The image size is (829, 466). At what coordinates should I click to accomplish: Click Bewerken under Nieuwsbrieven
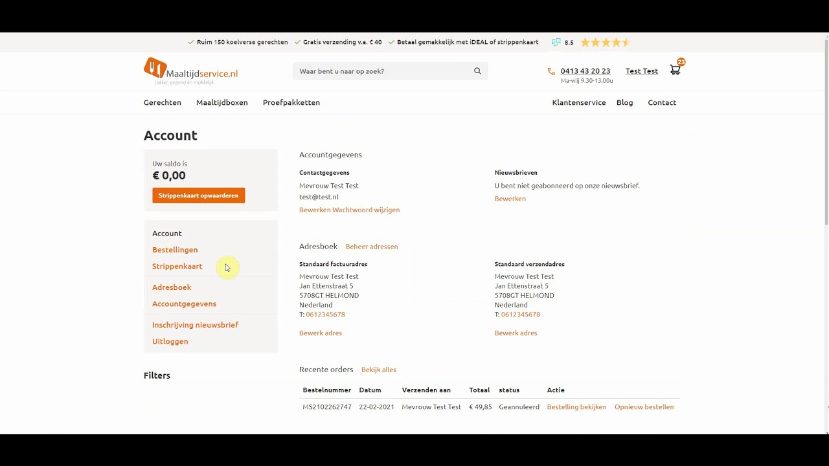(510, 199)
